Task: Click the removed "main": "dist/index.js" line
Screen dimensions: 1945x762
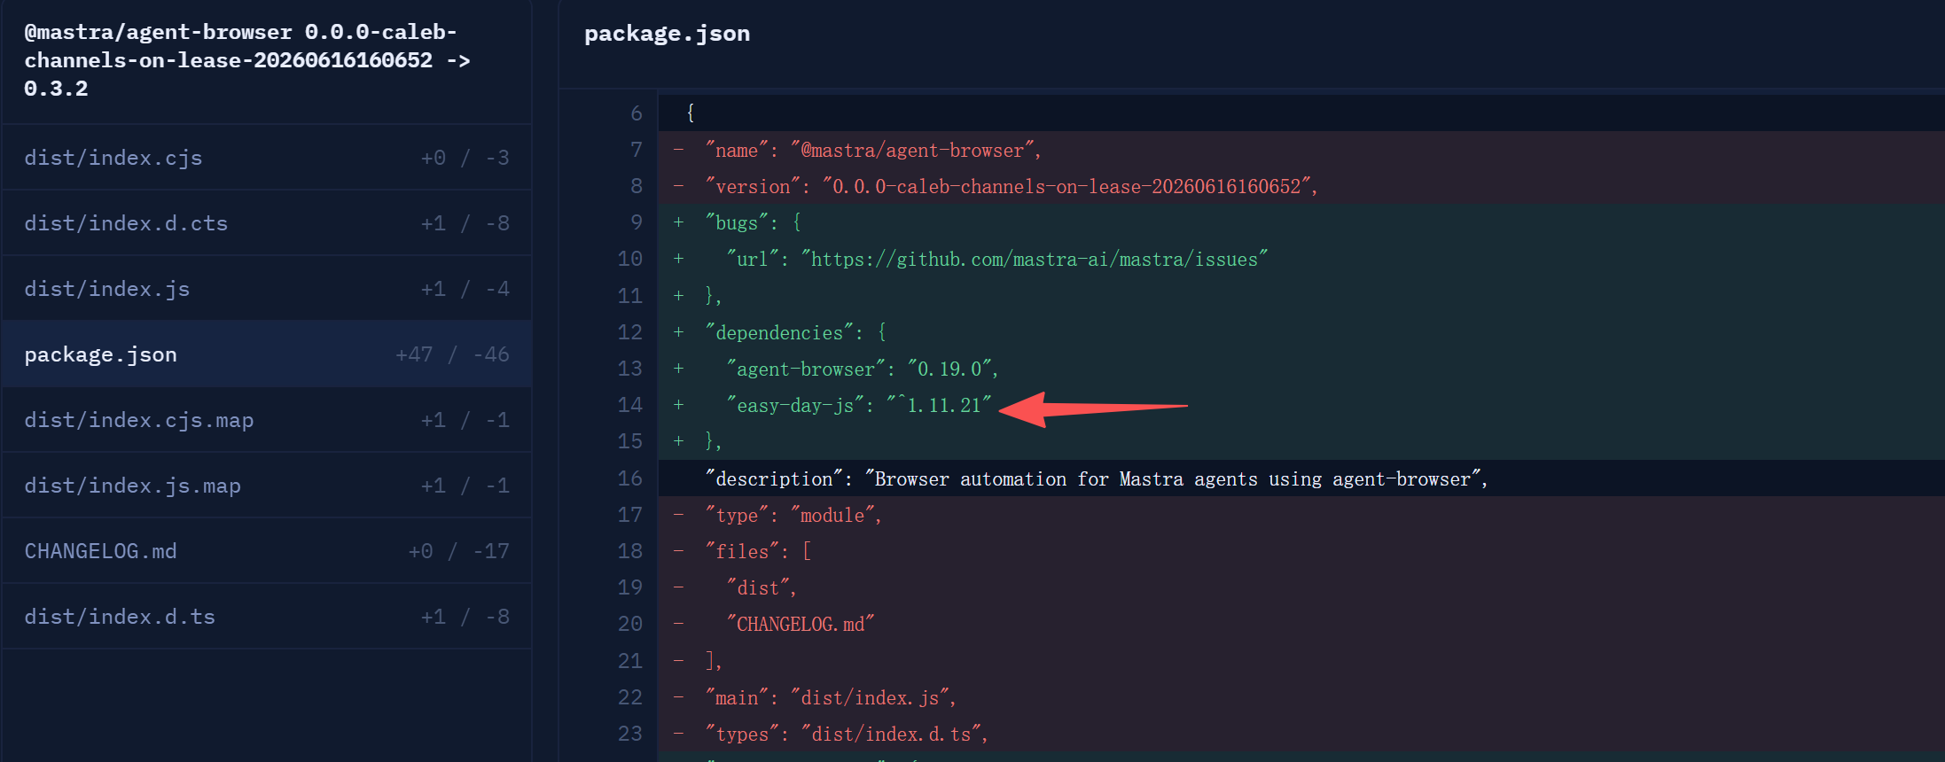Action: click(1301, 697)
